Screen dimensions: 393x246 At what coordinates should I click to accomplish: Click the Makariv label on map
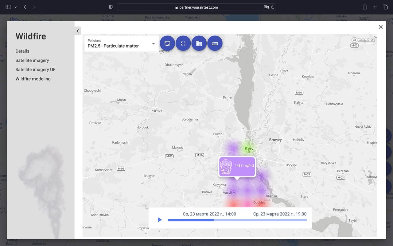178,148
